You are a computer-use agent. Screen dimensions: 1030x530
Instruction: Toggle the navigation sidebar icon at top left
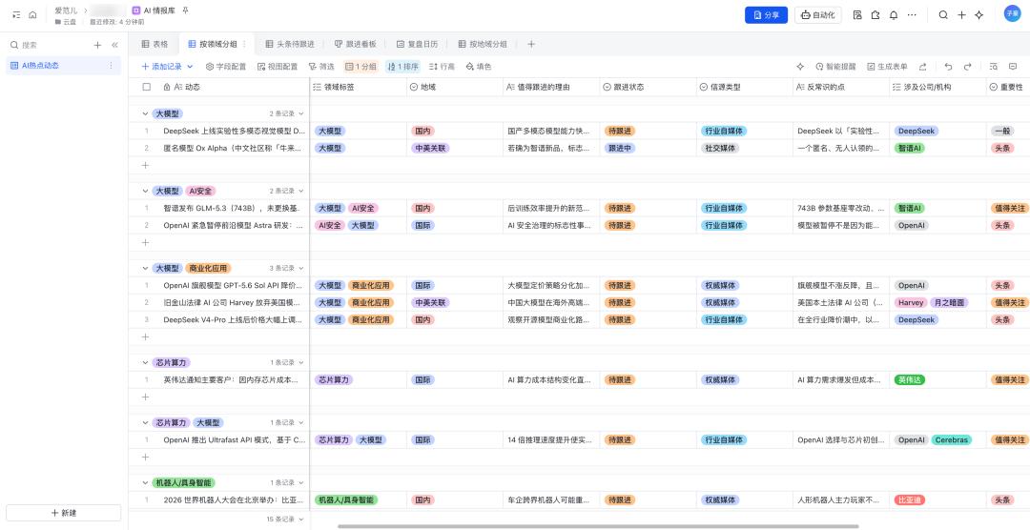tap(16, 14)
